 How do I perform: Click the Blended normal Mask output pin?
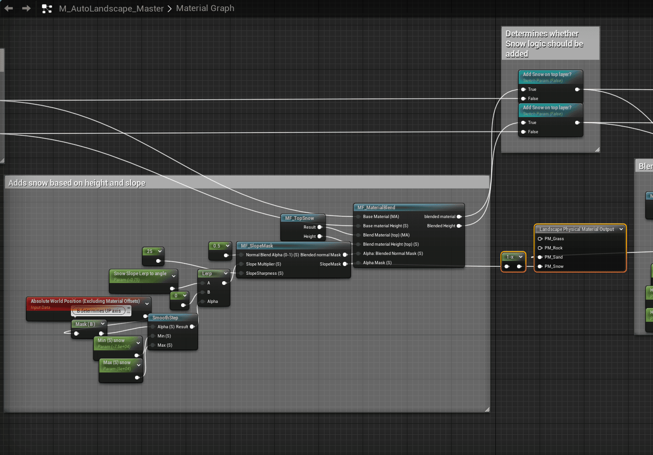pyautogui.click(x=345, y=255)
